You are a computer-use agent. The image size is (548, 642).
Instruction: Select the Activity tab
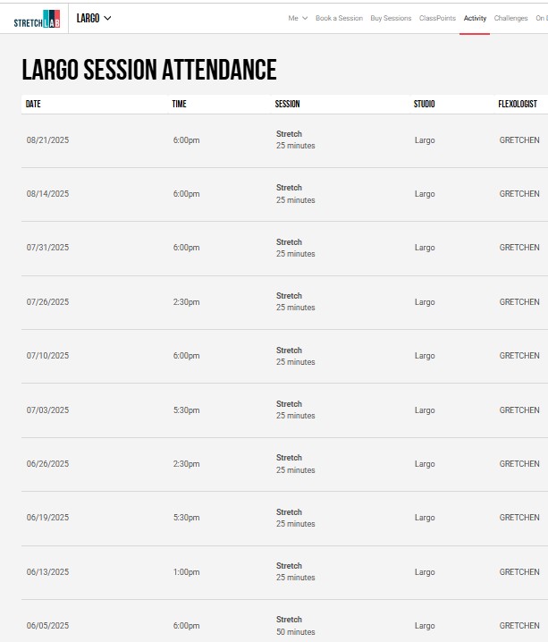coord(475,18)
